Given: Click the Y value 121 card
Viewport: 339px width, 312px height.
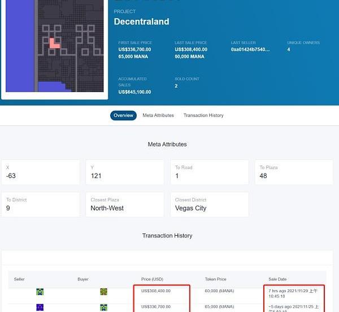Looking at the screenshot, I should [x=125, y=172].
